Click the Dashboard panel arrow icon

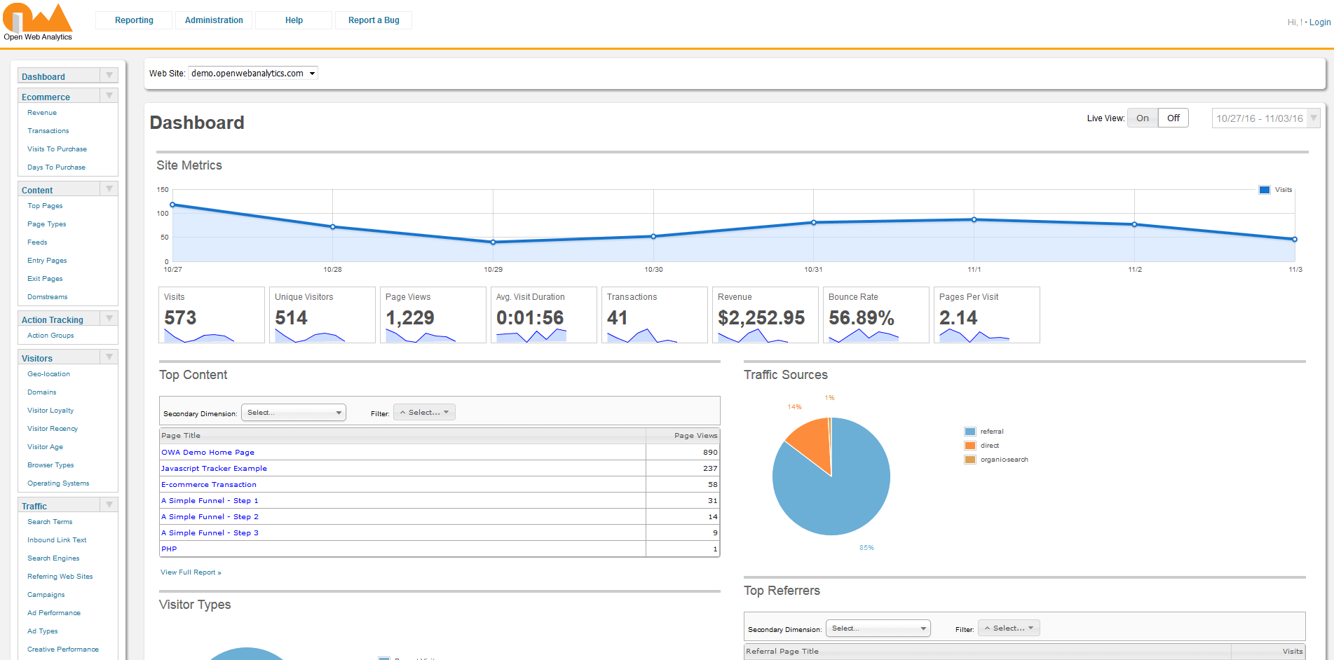coord(109,75)
